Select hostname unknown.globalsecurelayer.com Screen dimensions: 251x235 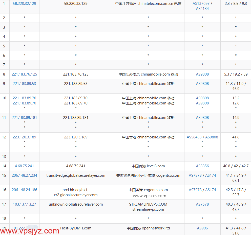(76, 204)
